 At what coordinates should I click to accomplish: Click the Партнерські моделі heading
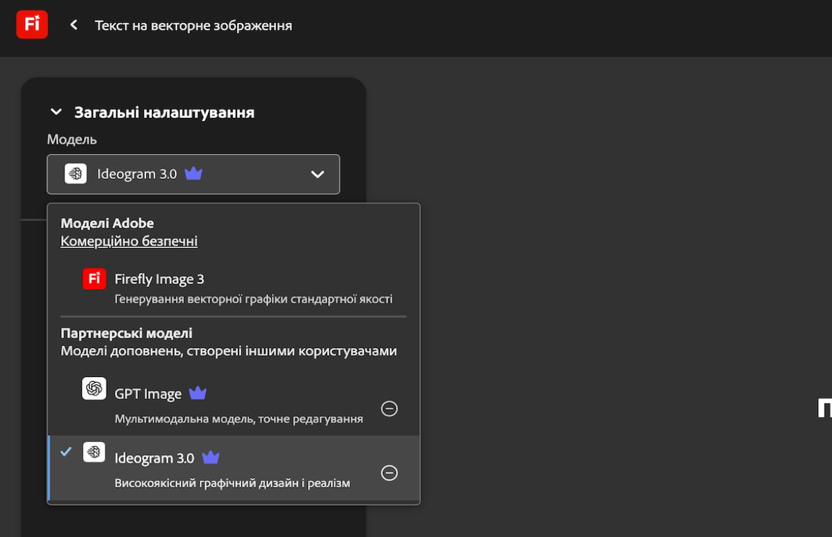(x=127, y=333)
